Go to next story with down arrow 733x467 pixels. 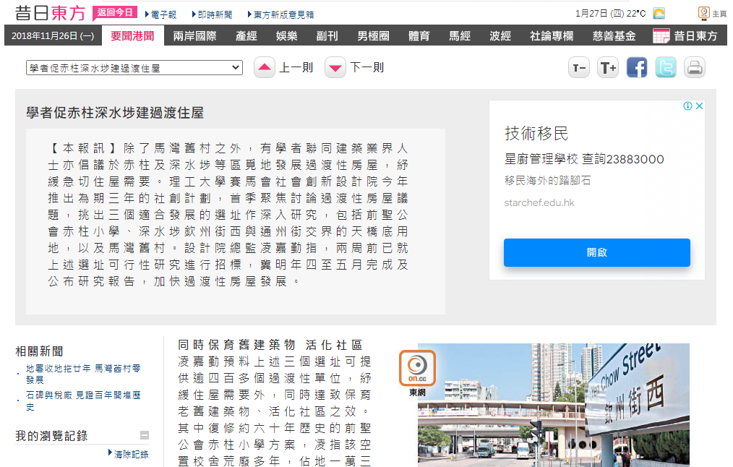pos(335,68)
